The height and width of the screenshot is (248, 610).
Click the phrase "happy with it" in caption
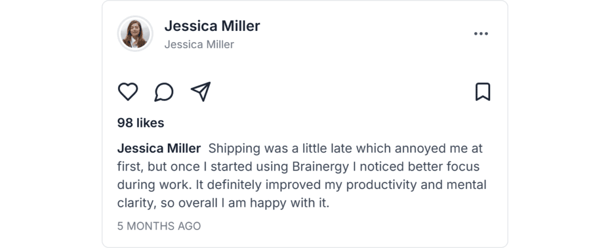(294, 203)
